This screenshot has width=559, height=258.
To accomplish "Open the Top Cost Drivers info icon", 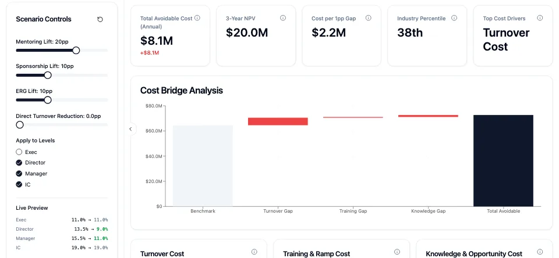I will [540, 18].
